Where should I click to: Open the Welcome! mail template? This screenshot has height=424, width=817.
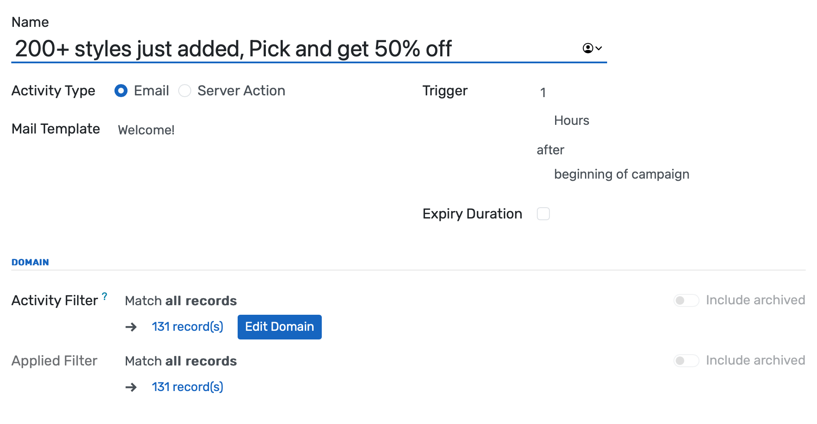click(146, 129)
